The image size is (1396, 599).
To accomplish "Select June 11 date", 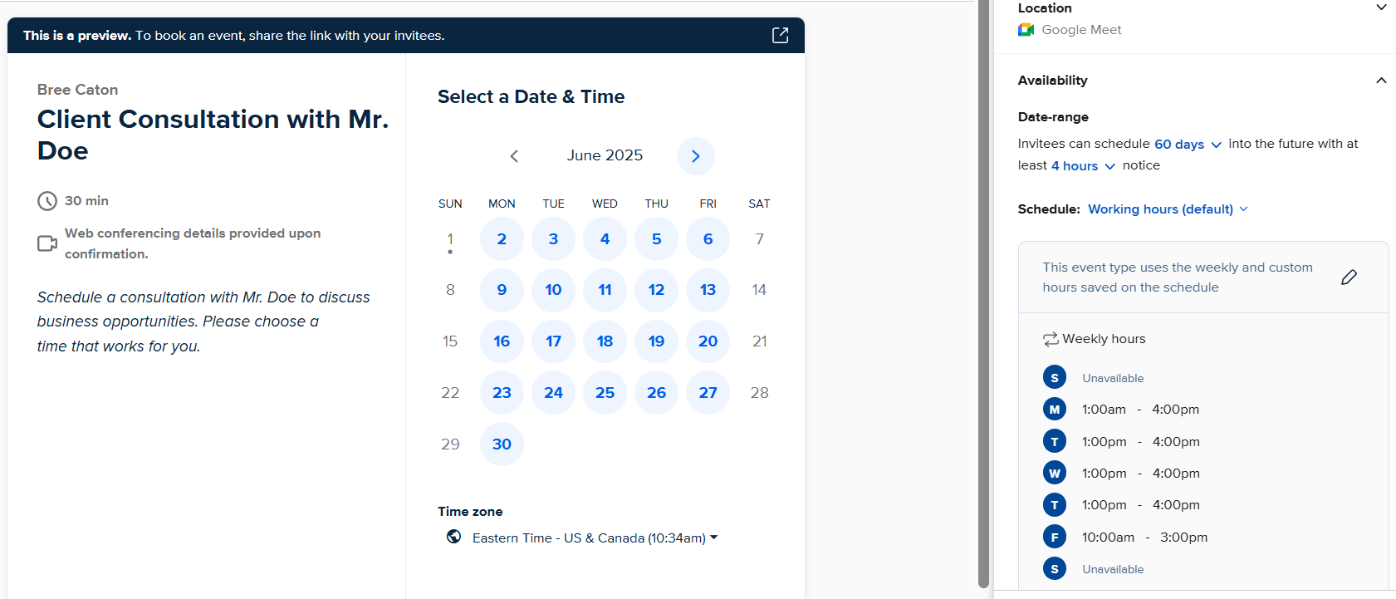I will point(605,290).
